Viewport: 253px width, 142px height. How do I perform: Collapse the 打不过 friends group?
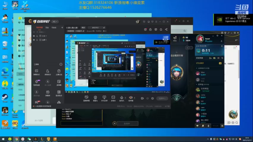[x=196, y=84]
